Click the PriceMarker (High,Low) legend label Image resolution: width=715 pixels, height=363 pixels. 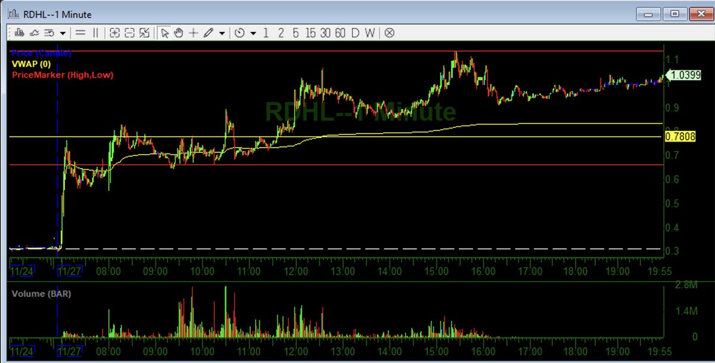pos(63,75)
